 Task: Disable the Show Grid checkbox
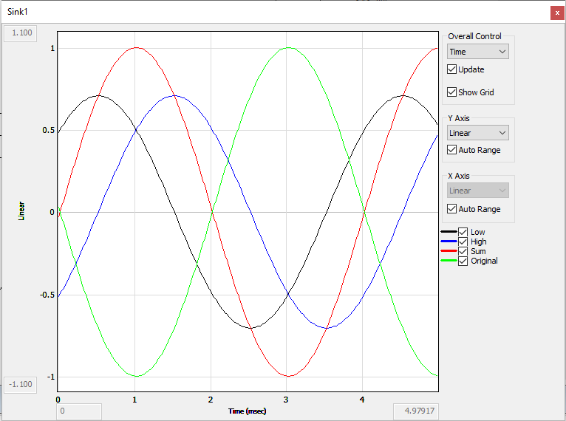(x=452, y=92)
